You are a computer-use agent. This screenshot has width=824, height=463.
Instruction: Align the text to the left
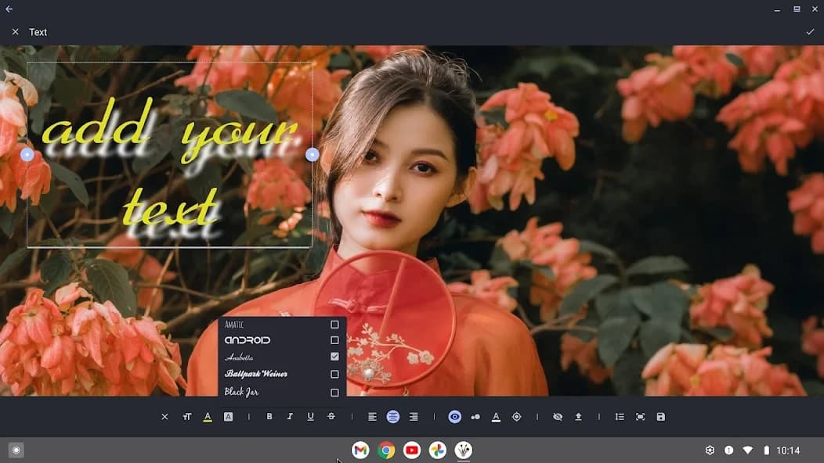(373, 416)
